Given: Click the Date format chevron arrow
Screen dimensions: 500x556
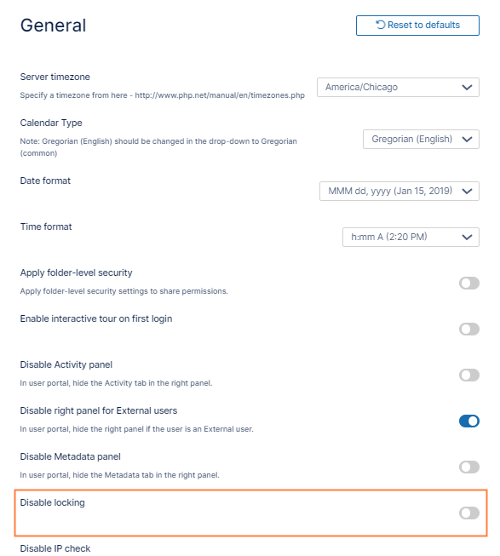Looking at the screenshot, I should 467,191.
